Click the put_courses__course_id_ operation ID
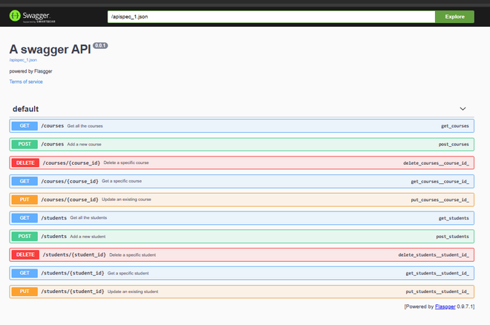490x325 pixels. 440,200
